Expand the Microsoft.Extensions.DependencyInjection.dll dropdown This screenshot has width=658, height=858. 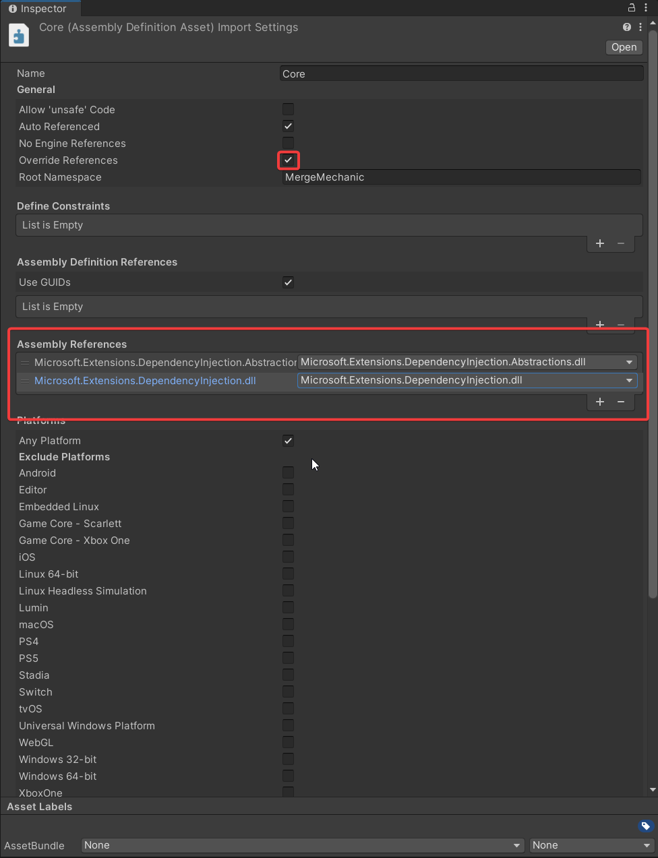pyautogui.click(x=467, y=380)
